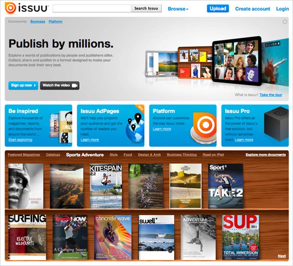Click the globe pins icon in Issuu AdPages
Viewport: 293px width, 266px height.
135,127
